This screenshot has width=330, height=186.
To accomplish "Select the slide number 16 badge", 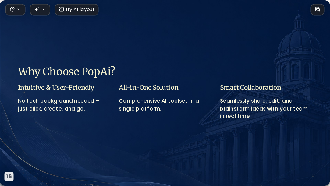I will [x=9, y=176].
